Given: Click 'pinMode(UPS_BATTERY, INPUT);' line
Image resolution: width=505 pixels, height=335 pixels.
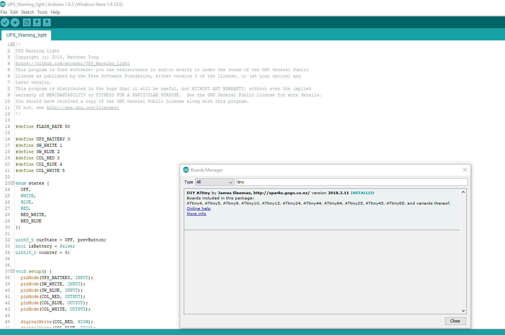Looking at the screenshot, I should pyautogui.click(x=57, y=278).
